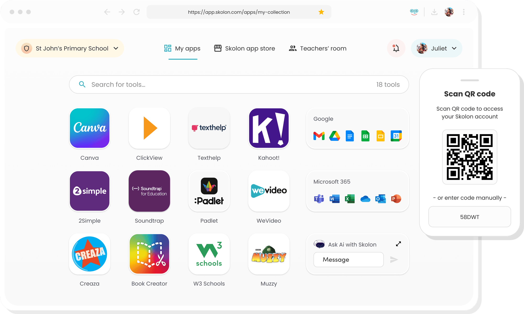Open the browser downloads icon
The image size is (524, 314).
click(x=434, y=12)
